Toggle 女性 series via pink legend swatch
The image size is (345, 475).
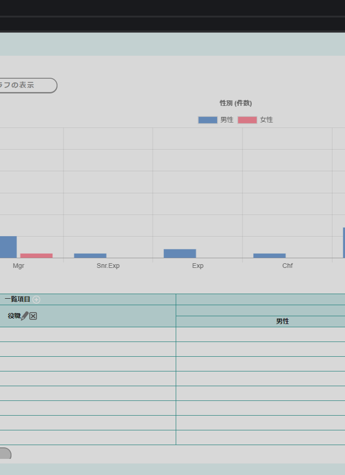pyautogui.click(x=247, y=120)
